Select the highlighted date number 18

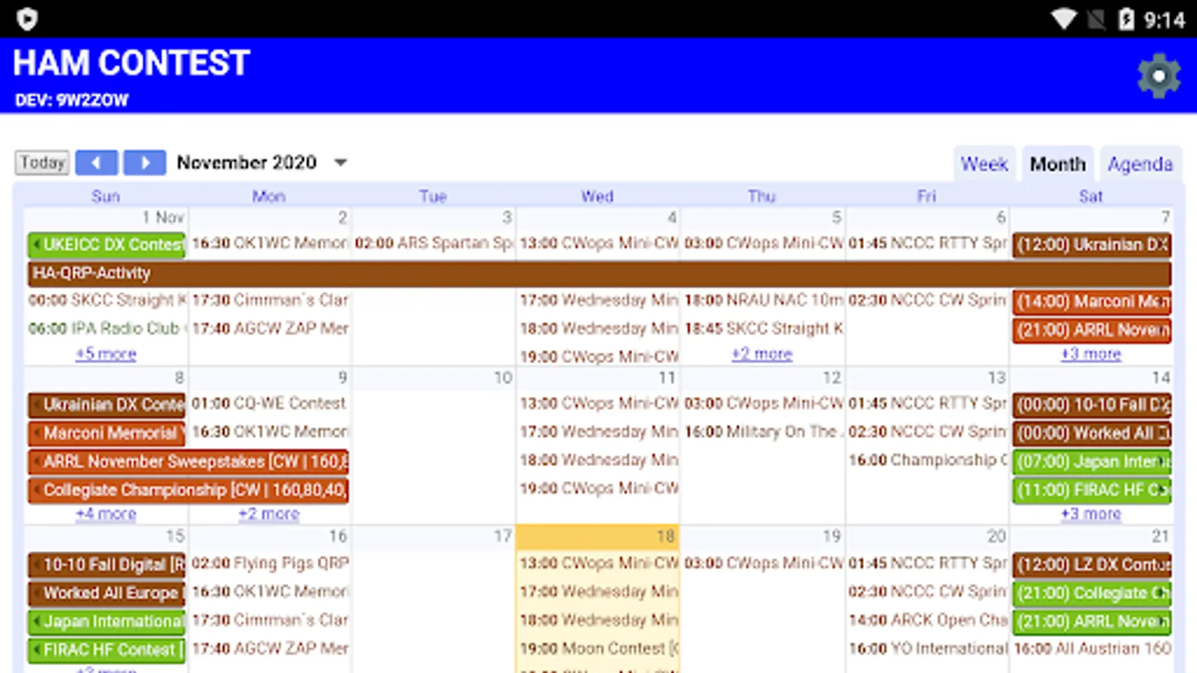[x=665, y=536]
